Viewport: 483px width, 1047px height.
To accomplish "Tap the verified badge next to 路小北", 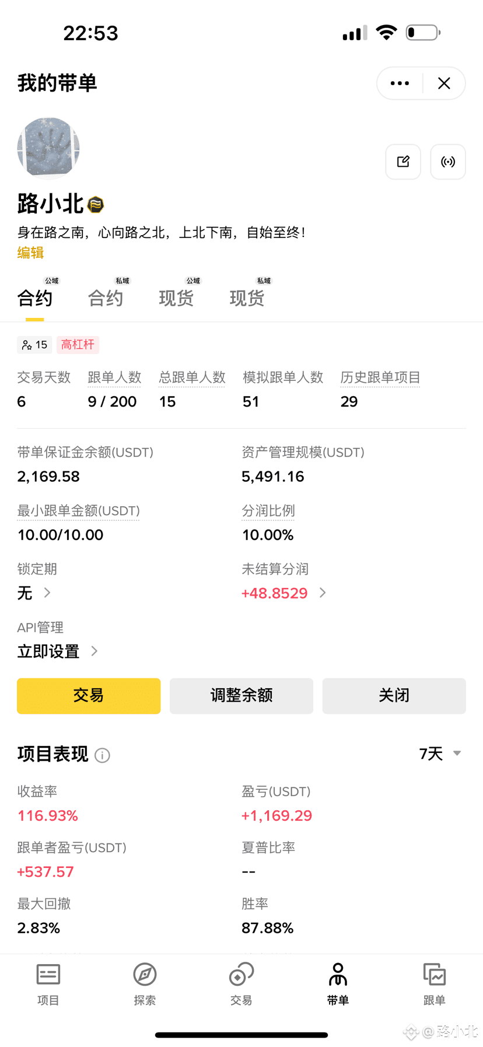I will (96, 205).
